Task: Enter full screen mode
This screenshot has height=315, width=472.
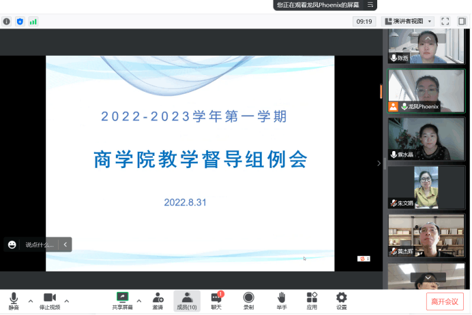Action: click(445, 21)
